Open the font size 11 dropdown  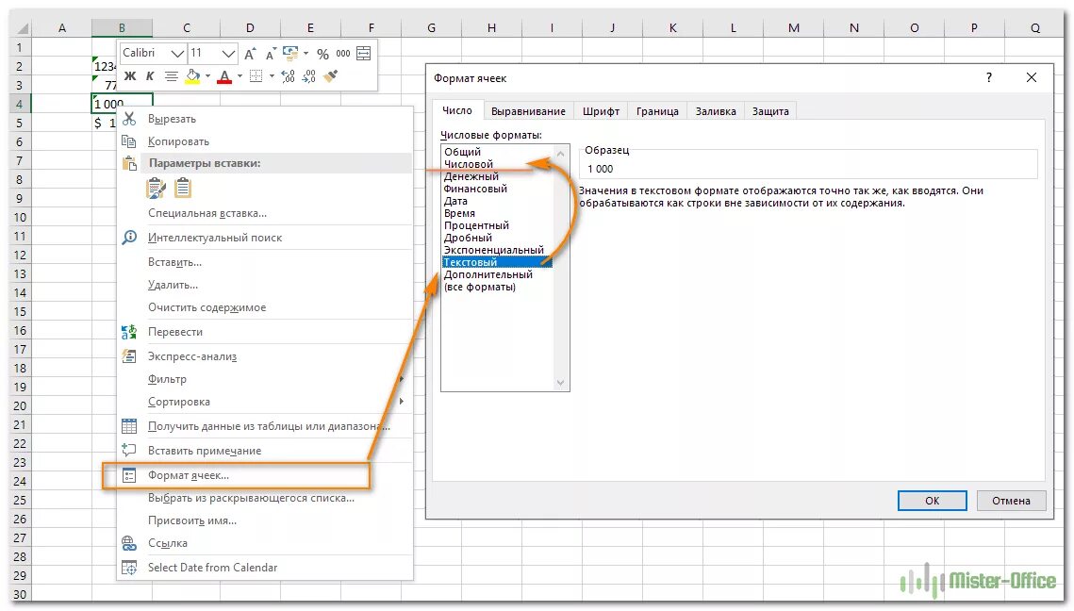[x=229, y=54]
